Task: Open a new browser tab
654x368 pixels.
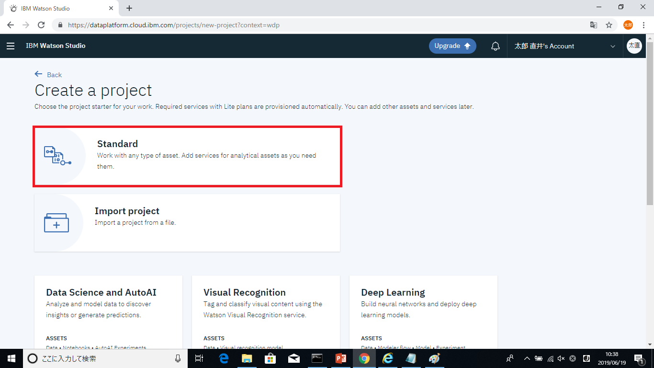Action: pyautogui.click(x=129, y=8)
